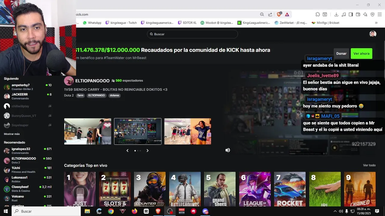Expand followed channels with Mostrar más
Viewport: 385px width, 216px height.
[12, 134]
